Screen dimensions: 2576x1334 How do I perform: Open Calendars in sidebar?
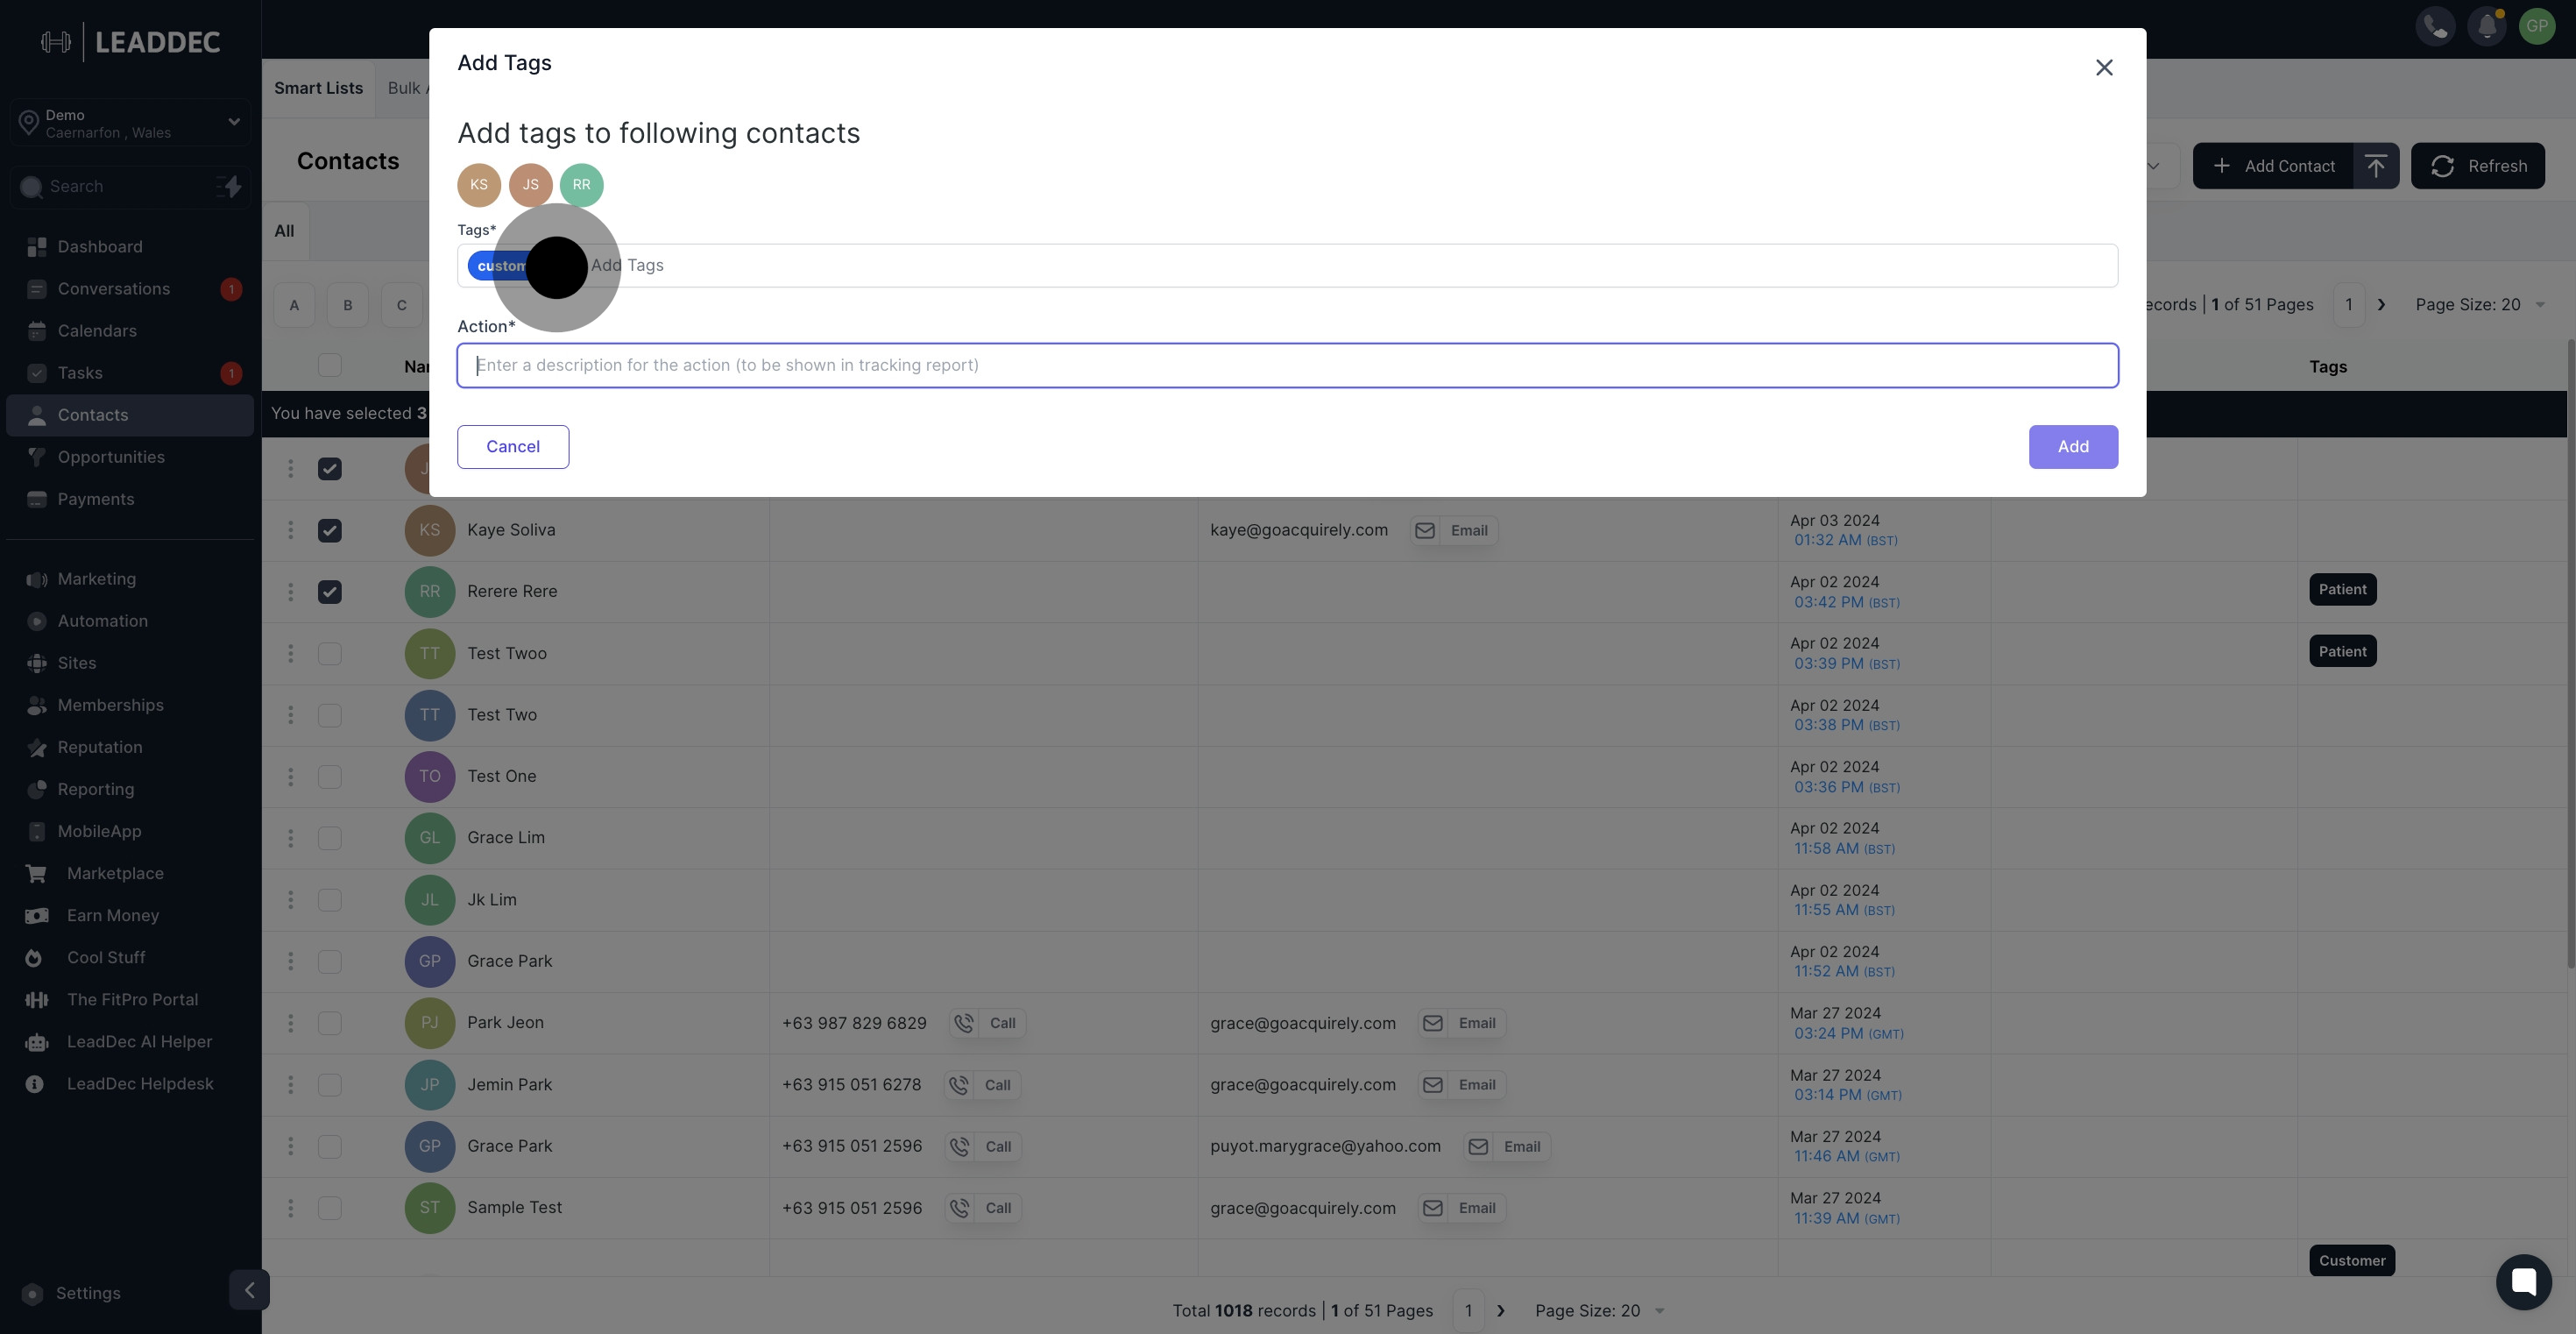point(97,331)
